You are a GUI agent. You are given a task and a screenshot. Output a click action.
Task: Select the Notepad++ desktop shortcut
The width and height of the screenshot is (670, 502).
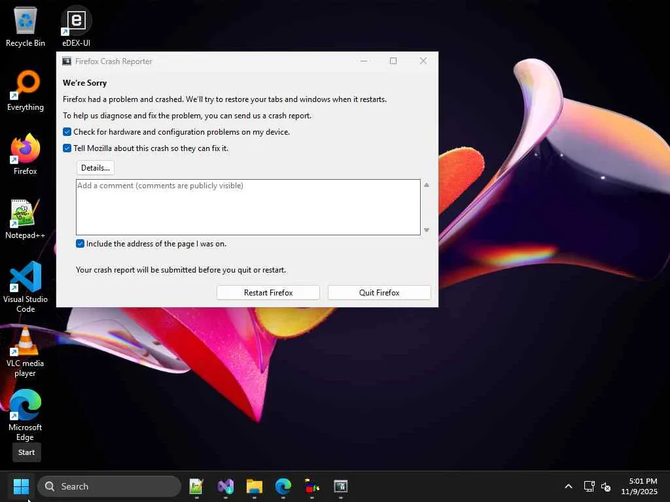[x=26, y=219]
